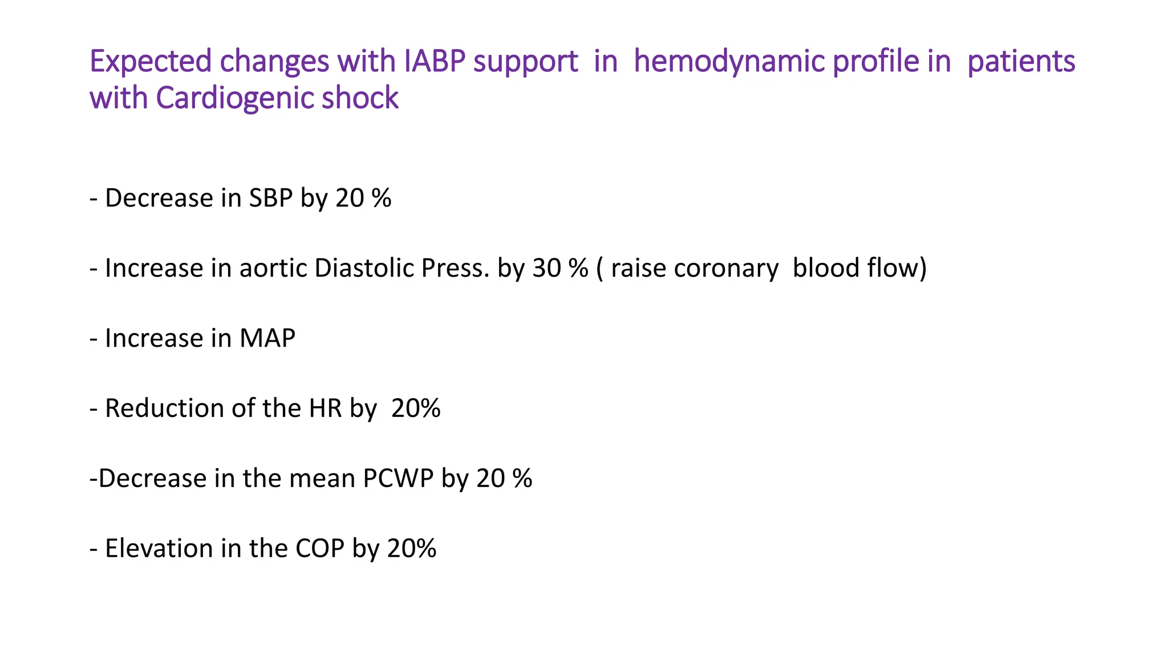Click the word 'patients' in the title

coord(1021,62)
